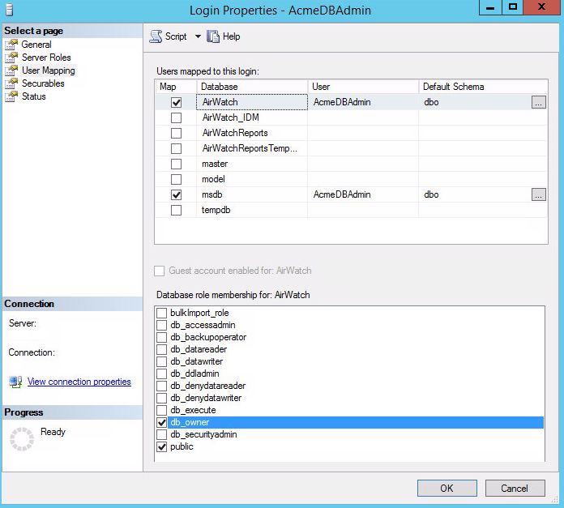Viewport: 564px width, 508px height.
Task: Check the db_accessadmin role checkbox
Action: click(162, 325)
